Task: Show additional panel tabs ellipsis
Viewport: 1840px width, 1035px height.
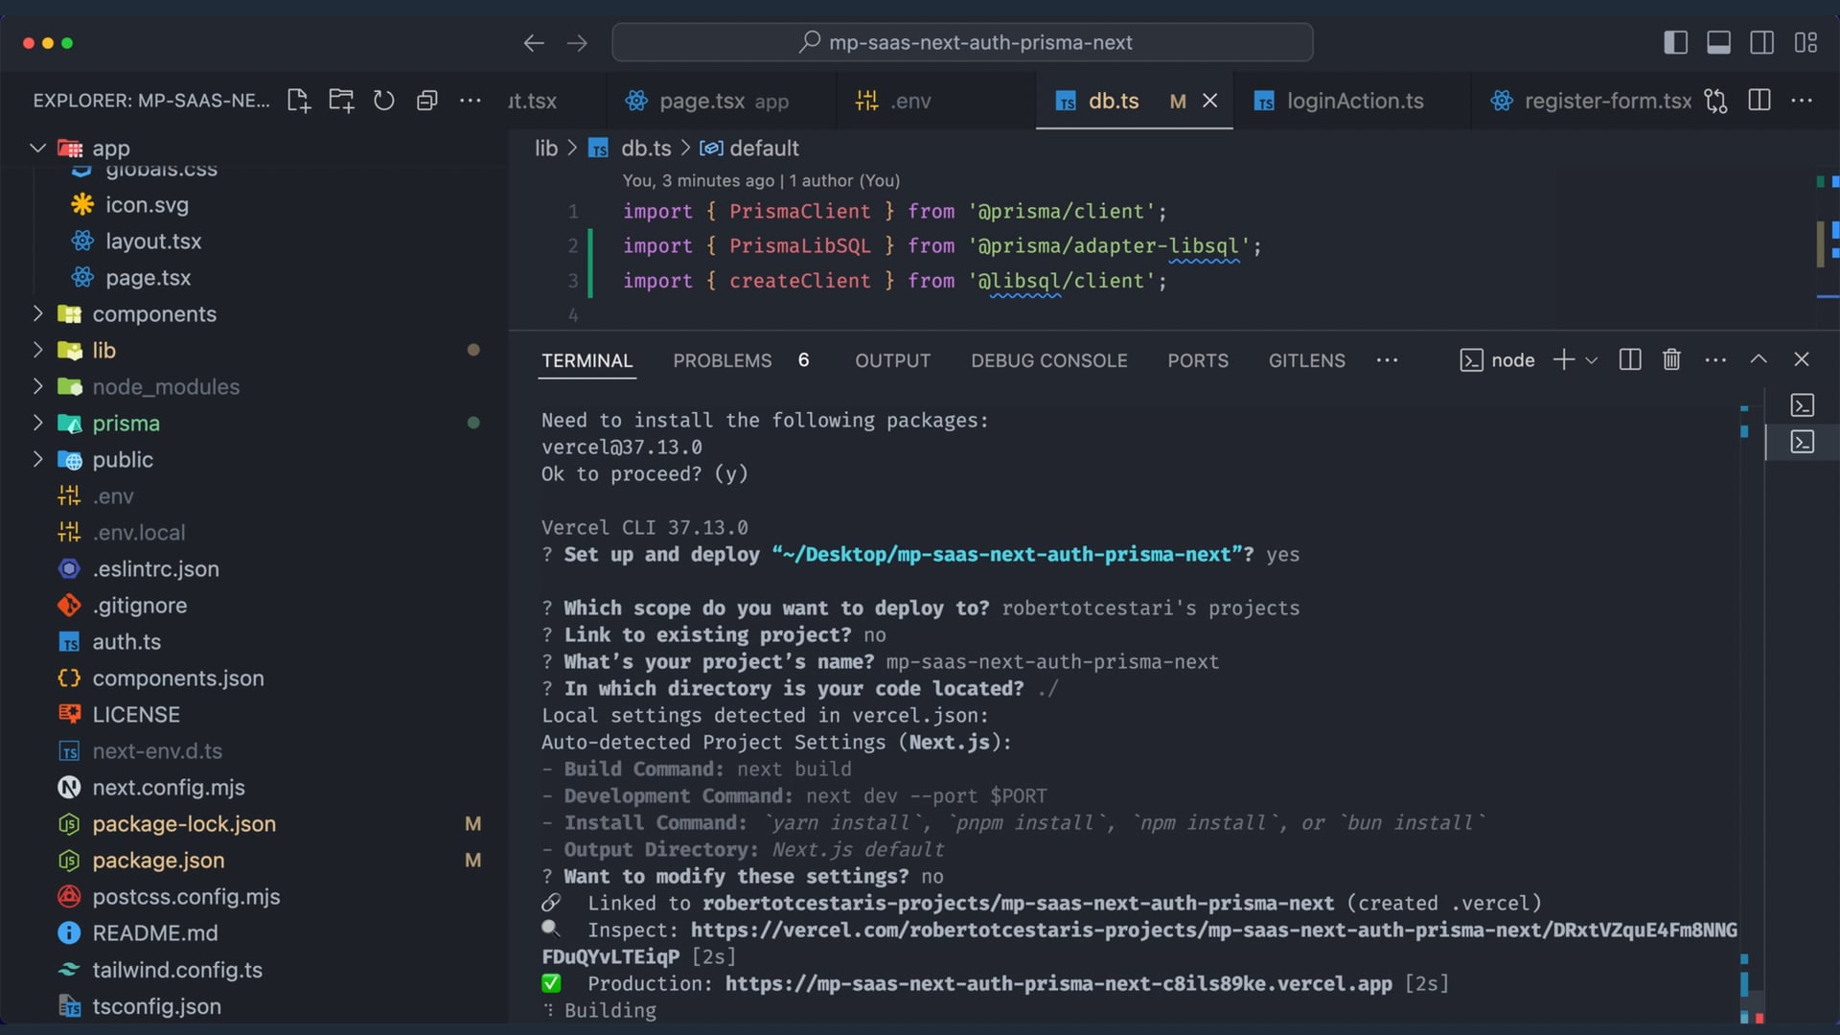Action: [1387, 360]
